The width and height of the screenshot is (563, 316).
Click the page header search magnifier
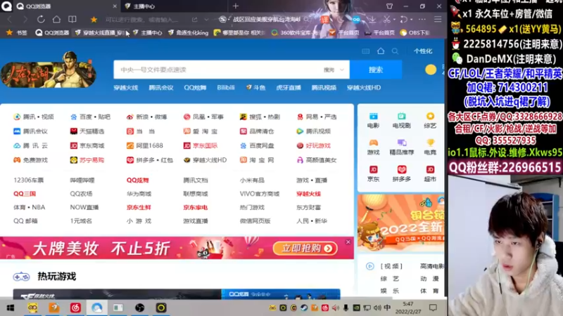[395, 51]
